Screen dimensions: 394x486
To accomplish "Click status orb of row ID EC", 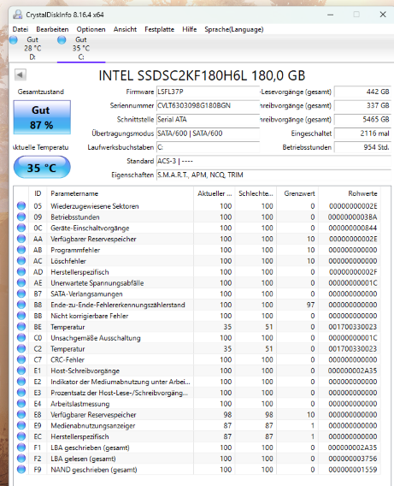I will click(x=21, y=436).
